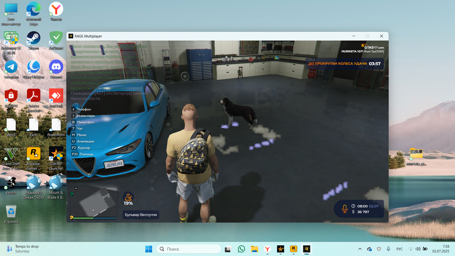This screenshot has height=256, width=455.
Task: Open Wi-Fi network tray icon
Action: click(x=411, y=249)
